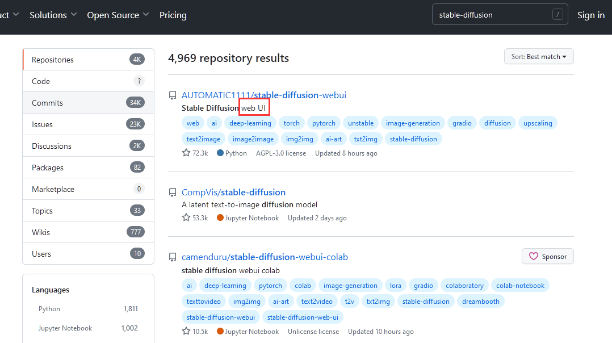Click the image2image topic tag

(253, 139)
